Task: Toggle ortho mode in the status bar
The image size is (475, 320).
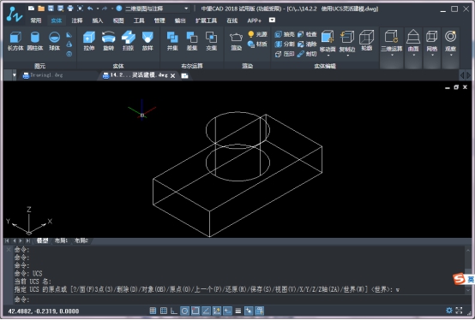Action: 173,311
